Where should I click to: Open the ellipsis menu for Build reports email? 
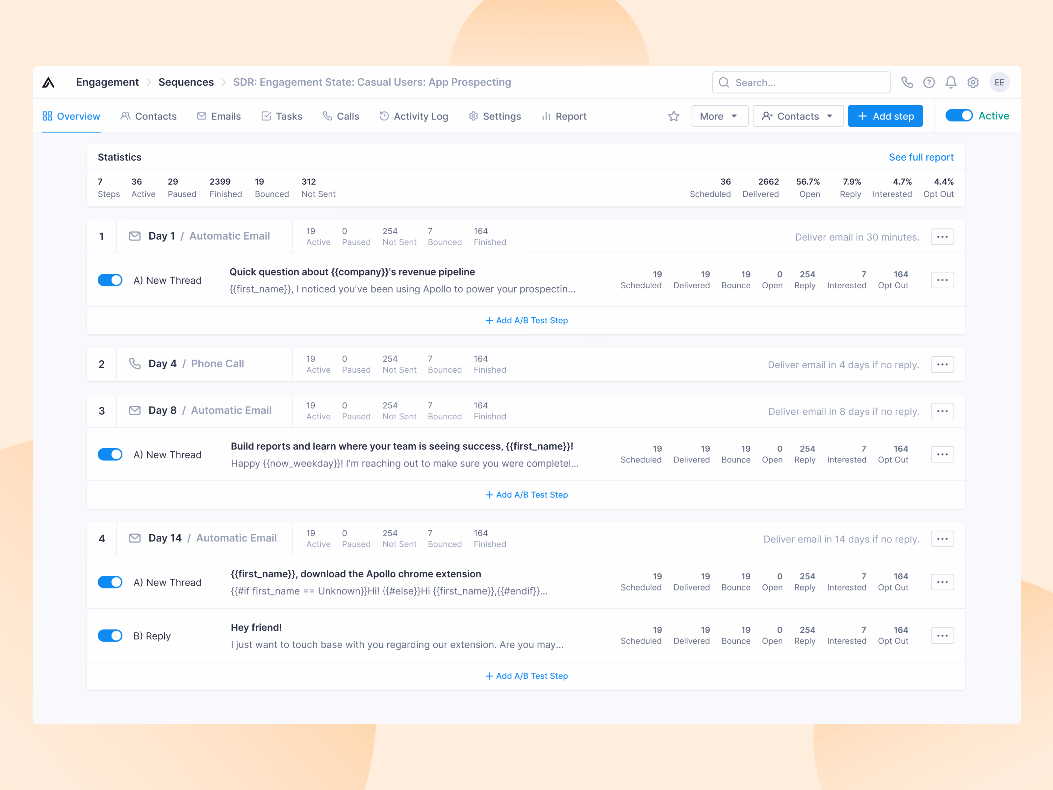[942, 454]
